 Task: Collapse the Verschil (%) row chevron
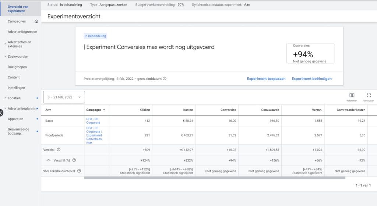point(49,160)
